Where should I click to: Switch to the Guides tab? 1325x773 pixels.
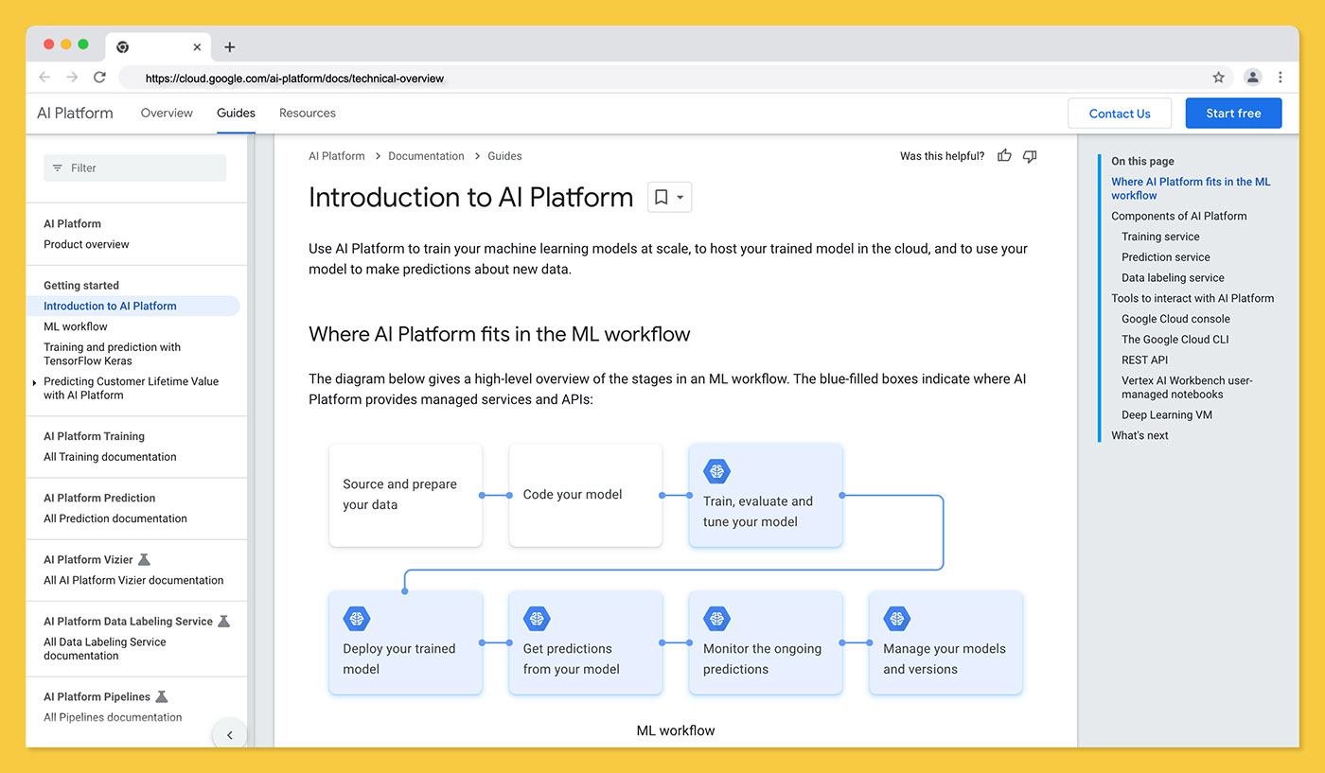tap(235, 113)
